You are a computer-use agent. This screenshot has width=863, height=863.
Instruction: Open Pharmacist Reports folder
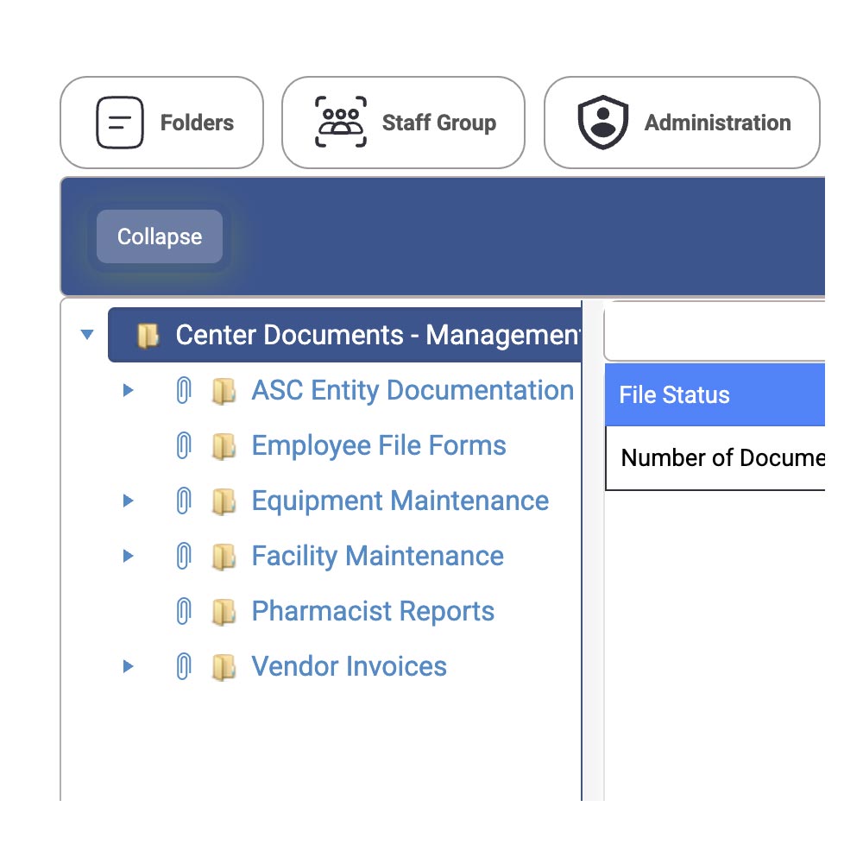pyautogui.click(x=373, y=611)
